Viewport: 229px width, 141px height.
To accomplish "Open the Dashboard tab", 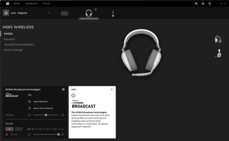I will (31, 3).
